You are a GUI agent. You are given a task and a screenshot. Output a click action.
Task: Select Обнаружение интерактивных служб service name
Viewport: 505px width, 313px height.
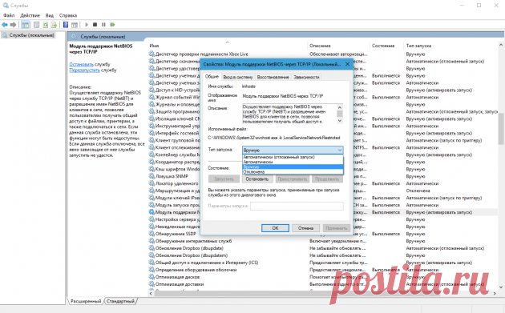(x=193, y=241)
